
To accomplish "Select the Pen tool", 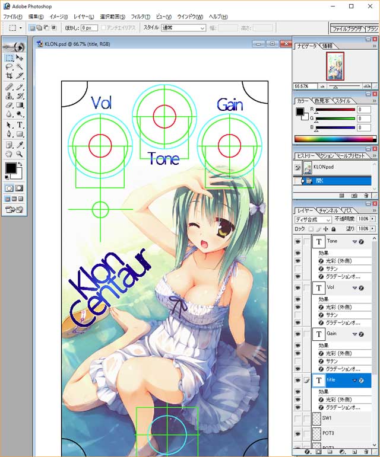I will (9, 134).
